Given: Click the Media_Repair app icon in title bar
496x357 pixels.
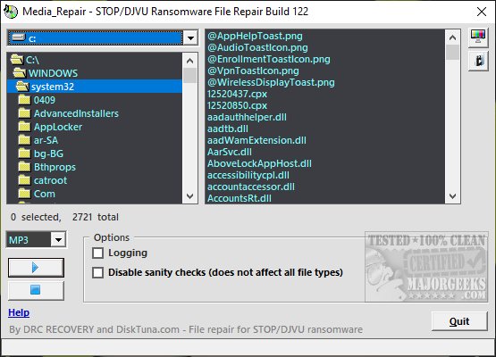Looking at the screenshot, I should 11,12.
